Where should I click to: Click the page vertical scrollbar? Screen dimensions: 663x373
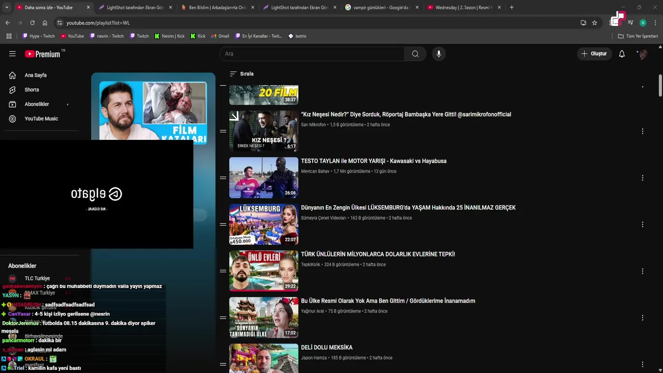(660, 85)
